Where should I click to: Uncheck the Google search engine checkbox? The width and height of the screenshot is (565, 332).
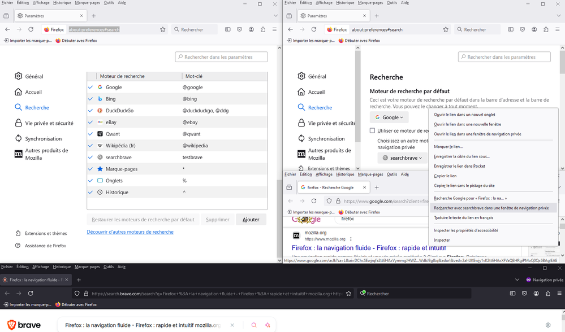point(90,88)
